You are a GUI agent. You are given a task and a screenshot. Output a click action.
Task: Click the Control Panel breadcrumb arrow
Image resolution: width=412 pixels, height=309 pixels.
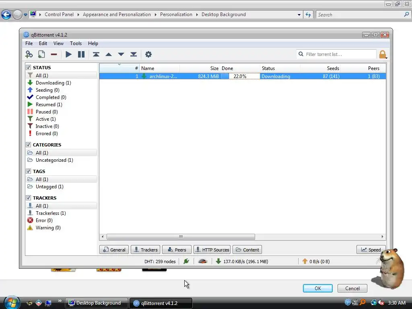tap(78, 14)
